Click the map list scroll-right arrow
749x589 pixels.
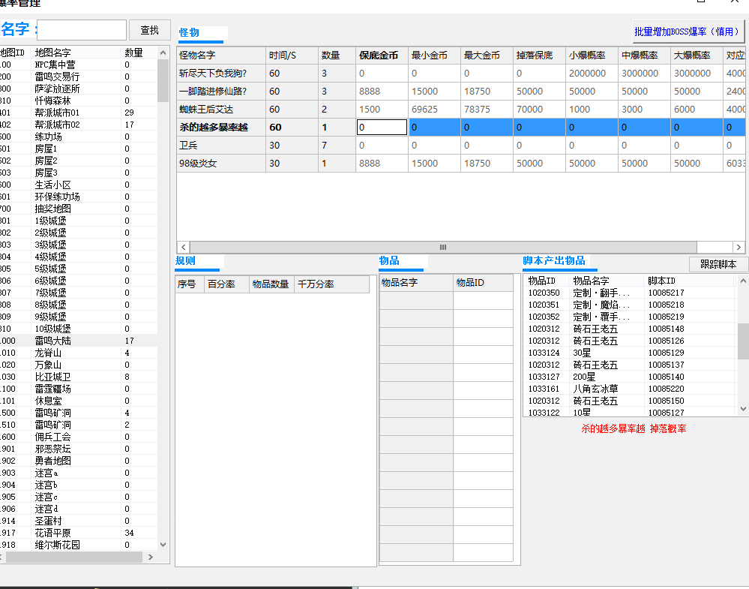(151, 557)
